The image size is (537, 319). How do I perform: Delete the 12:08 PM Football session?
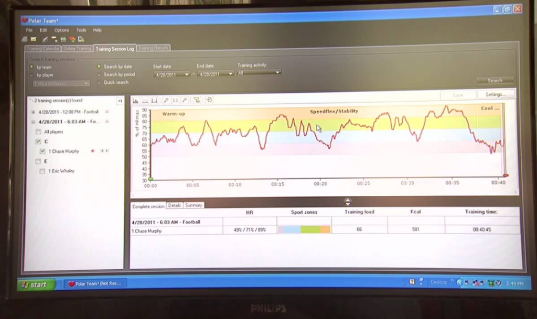(107, 112)
